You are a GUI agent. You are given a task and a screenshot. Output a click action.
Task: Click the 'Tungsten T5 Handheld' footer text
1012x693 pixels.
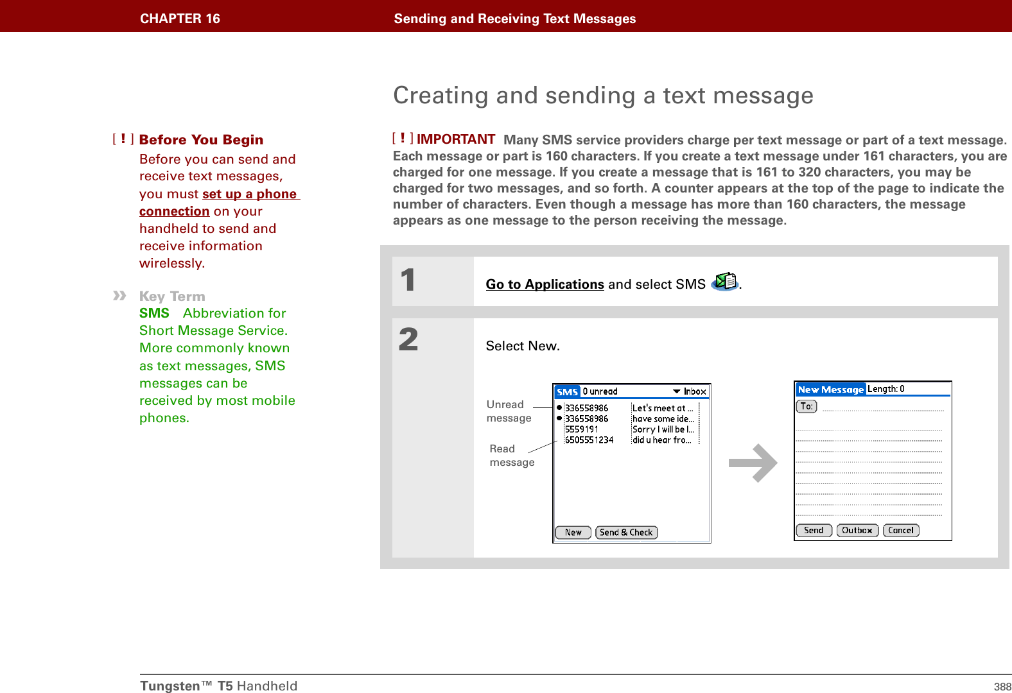tap(218, 686)
